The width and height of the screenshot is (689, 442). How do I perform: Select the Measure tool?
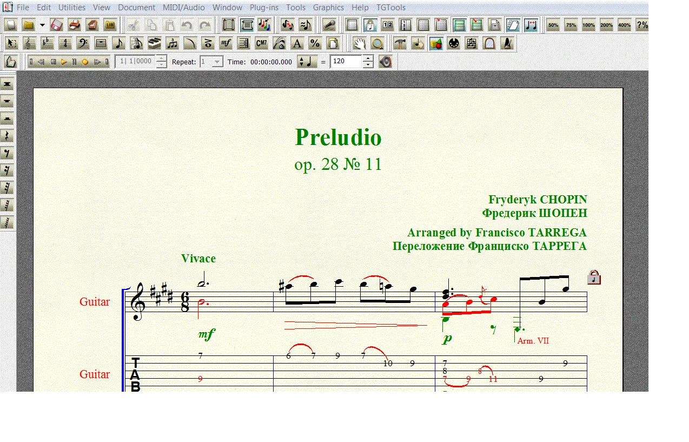pyautogui.click(x=101, y=44)
